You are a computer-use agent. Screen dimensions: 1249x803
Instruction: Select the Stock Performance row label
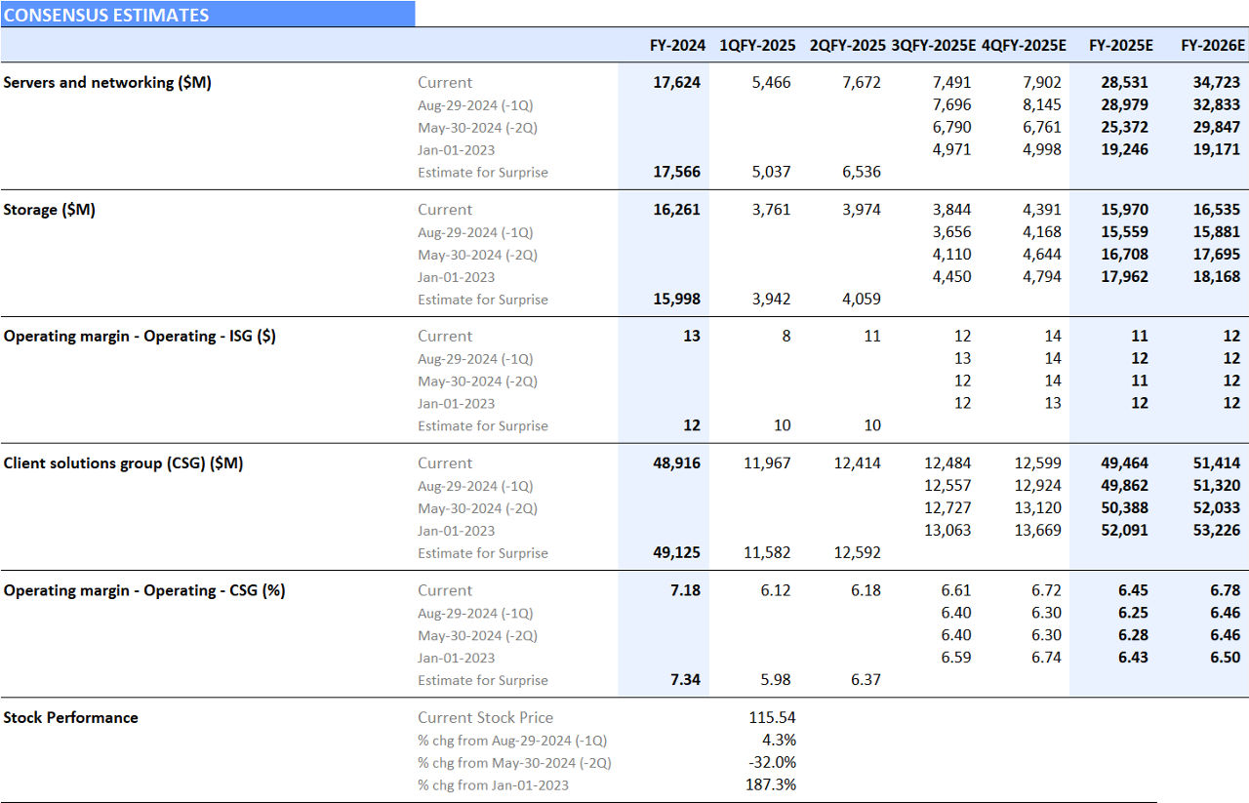coord(69,717)
